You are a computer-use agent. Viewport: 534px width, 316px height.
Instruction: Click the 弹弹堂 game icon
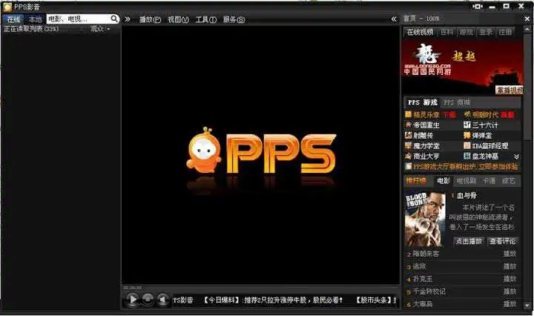pyautogui.click(x=467, y=135)
